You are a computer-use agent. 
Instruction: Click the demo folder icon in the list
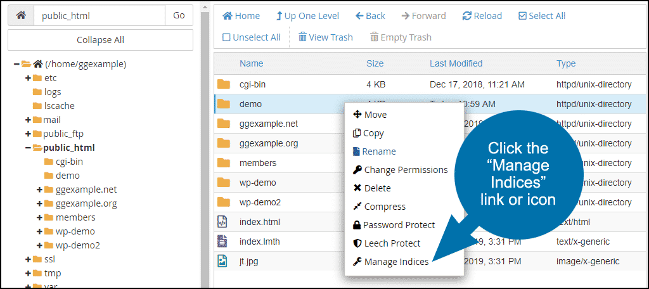[224, 104]
